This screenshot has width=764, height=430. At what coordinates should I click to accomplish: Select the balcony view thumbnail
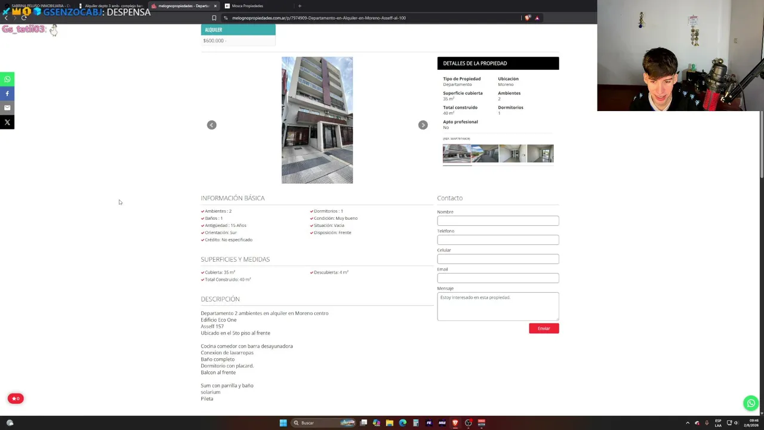click(x=485, y=153)
